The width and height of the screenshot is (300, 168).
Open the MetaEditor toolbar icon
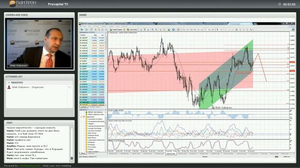tap(124, 29)
